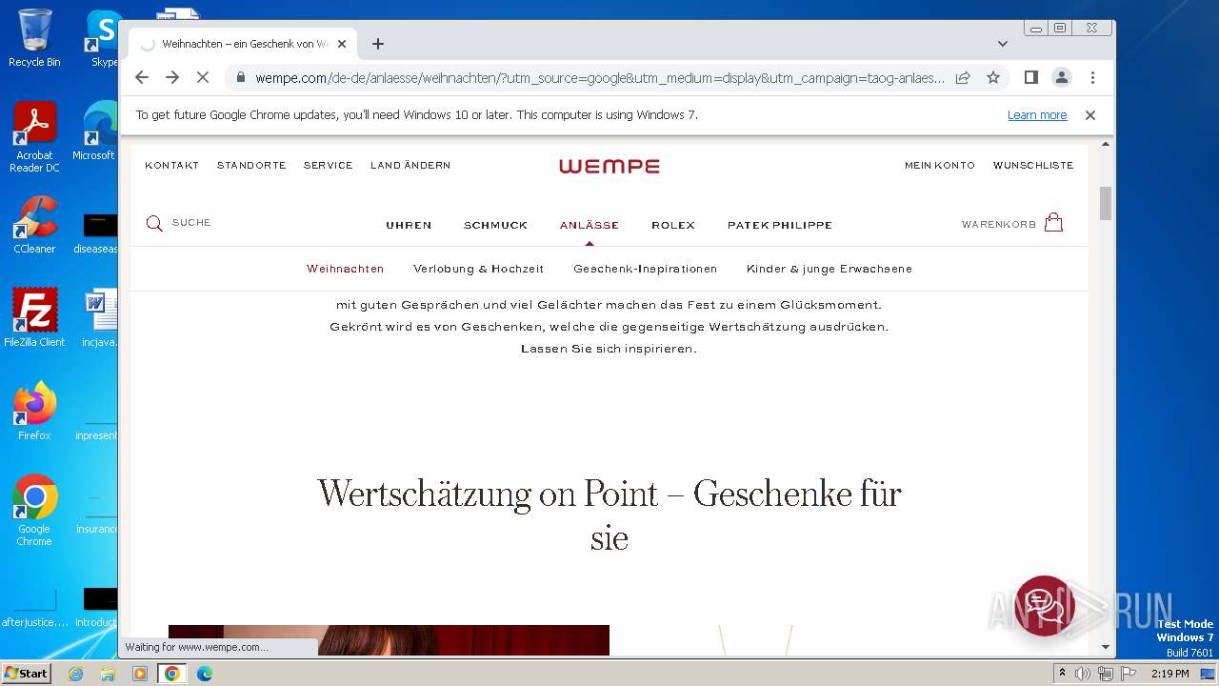Open the ANLÄSSE menu
The height and width of the screenshot is (686, 1219).
590,226
